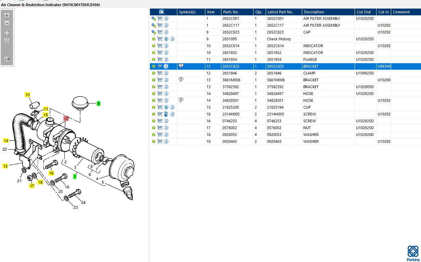Viewport: 421px width, 262px height.
Task: Click the 'FLANGE' description cell
Action: 310,59
